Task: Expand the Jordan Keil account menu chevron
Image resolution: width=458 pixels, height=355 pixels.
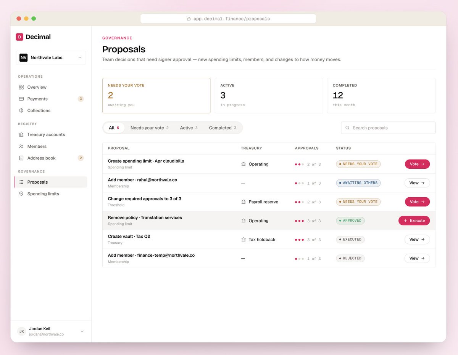Action: [82, 331]
